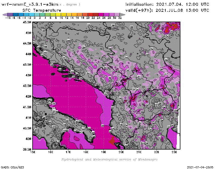Click the gray above-32 arrow of the color bar

click(x=122, y=14)
